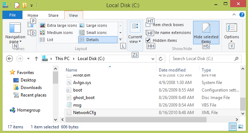
Task: Open the File menu
Action: [12, 15]
